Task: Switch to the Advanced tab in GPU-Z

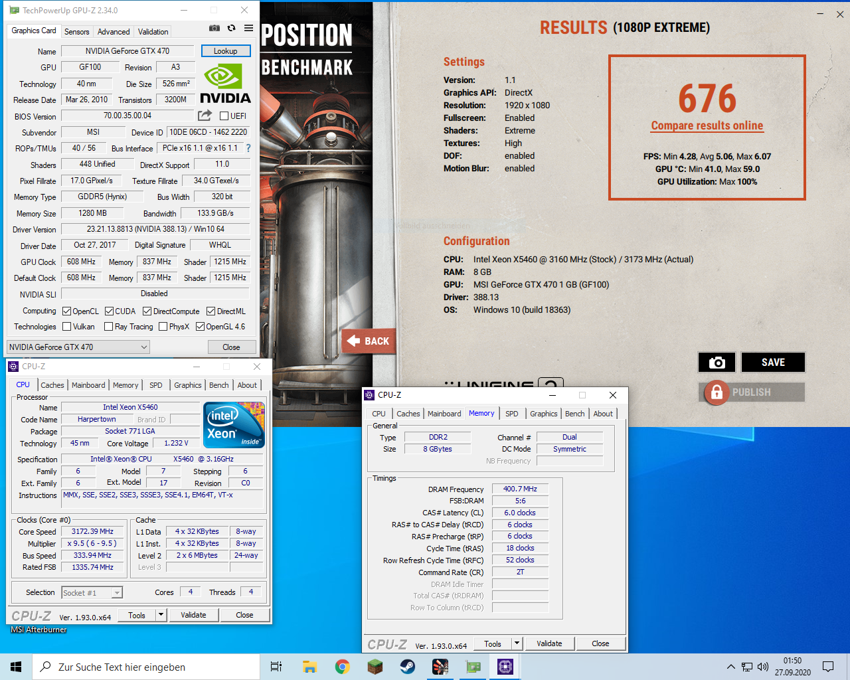Action: click(114, 31)
